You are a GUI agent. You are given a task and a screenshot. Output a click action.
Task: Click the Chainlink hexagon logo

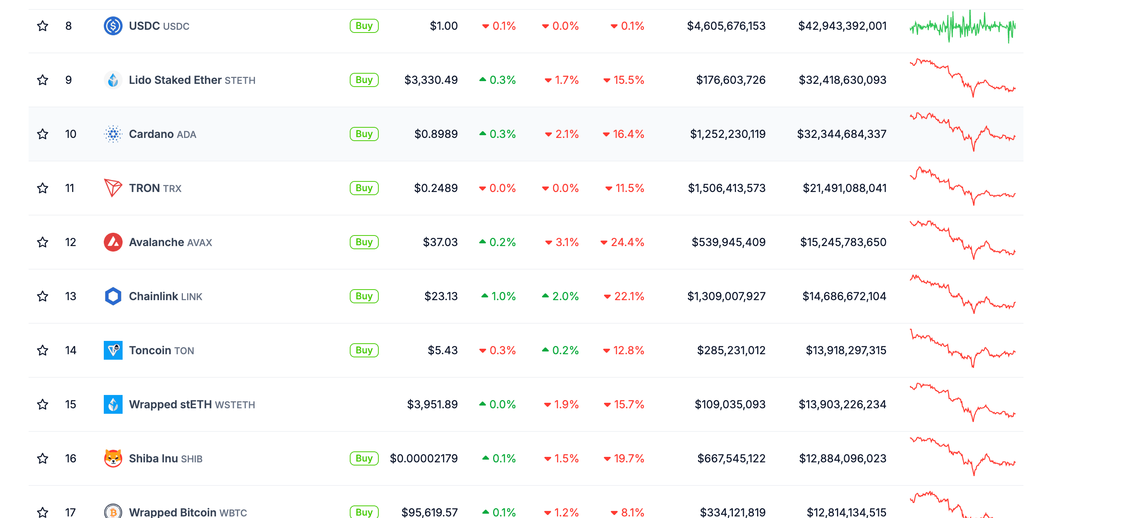113,296
